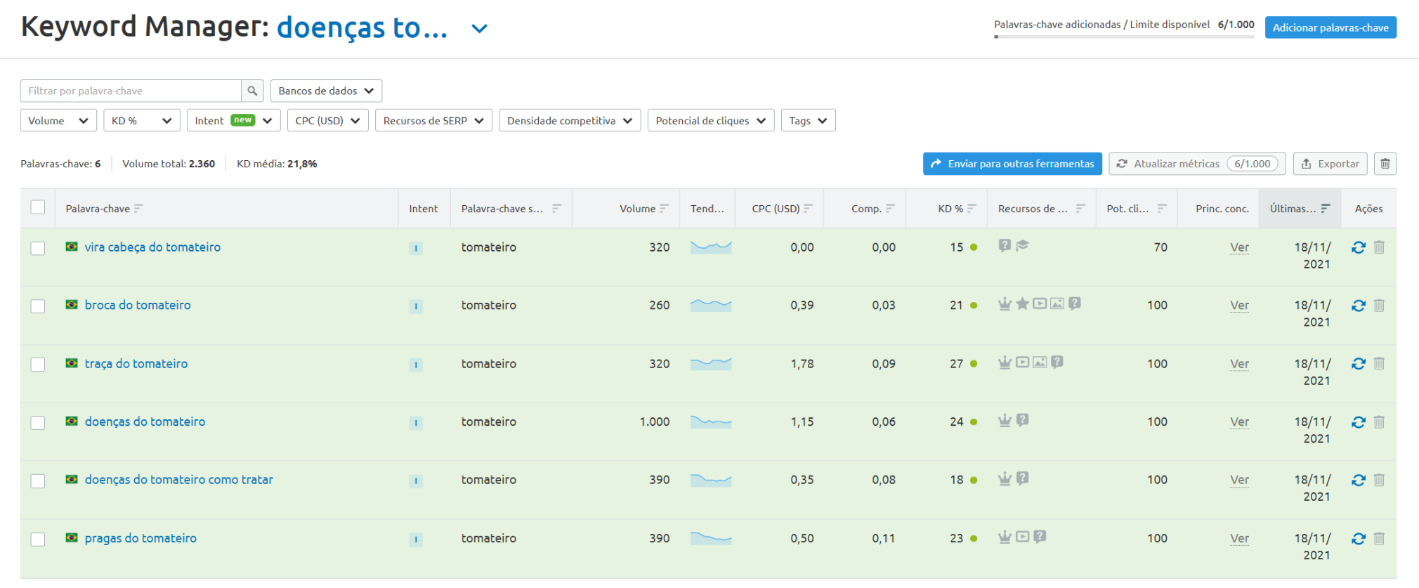
Task: Check the 'broca do tomateiro' row checkbox
Action: [x=38, y=306]
